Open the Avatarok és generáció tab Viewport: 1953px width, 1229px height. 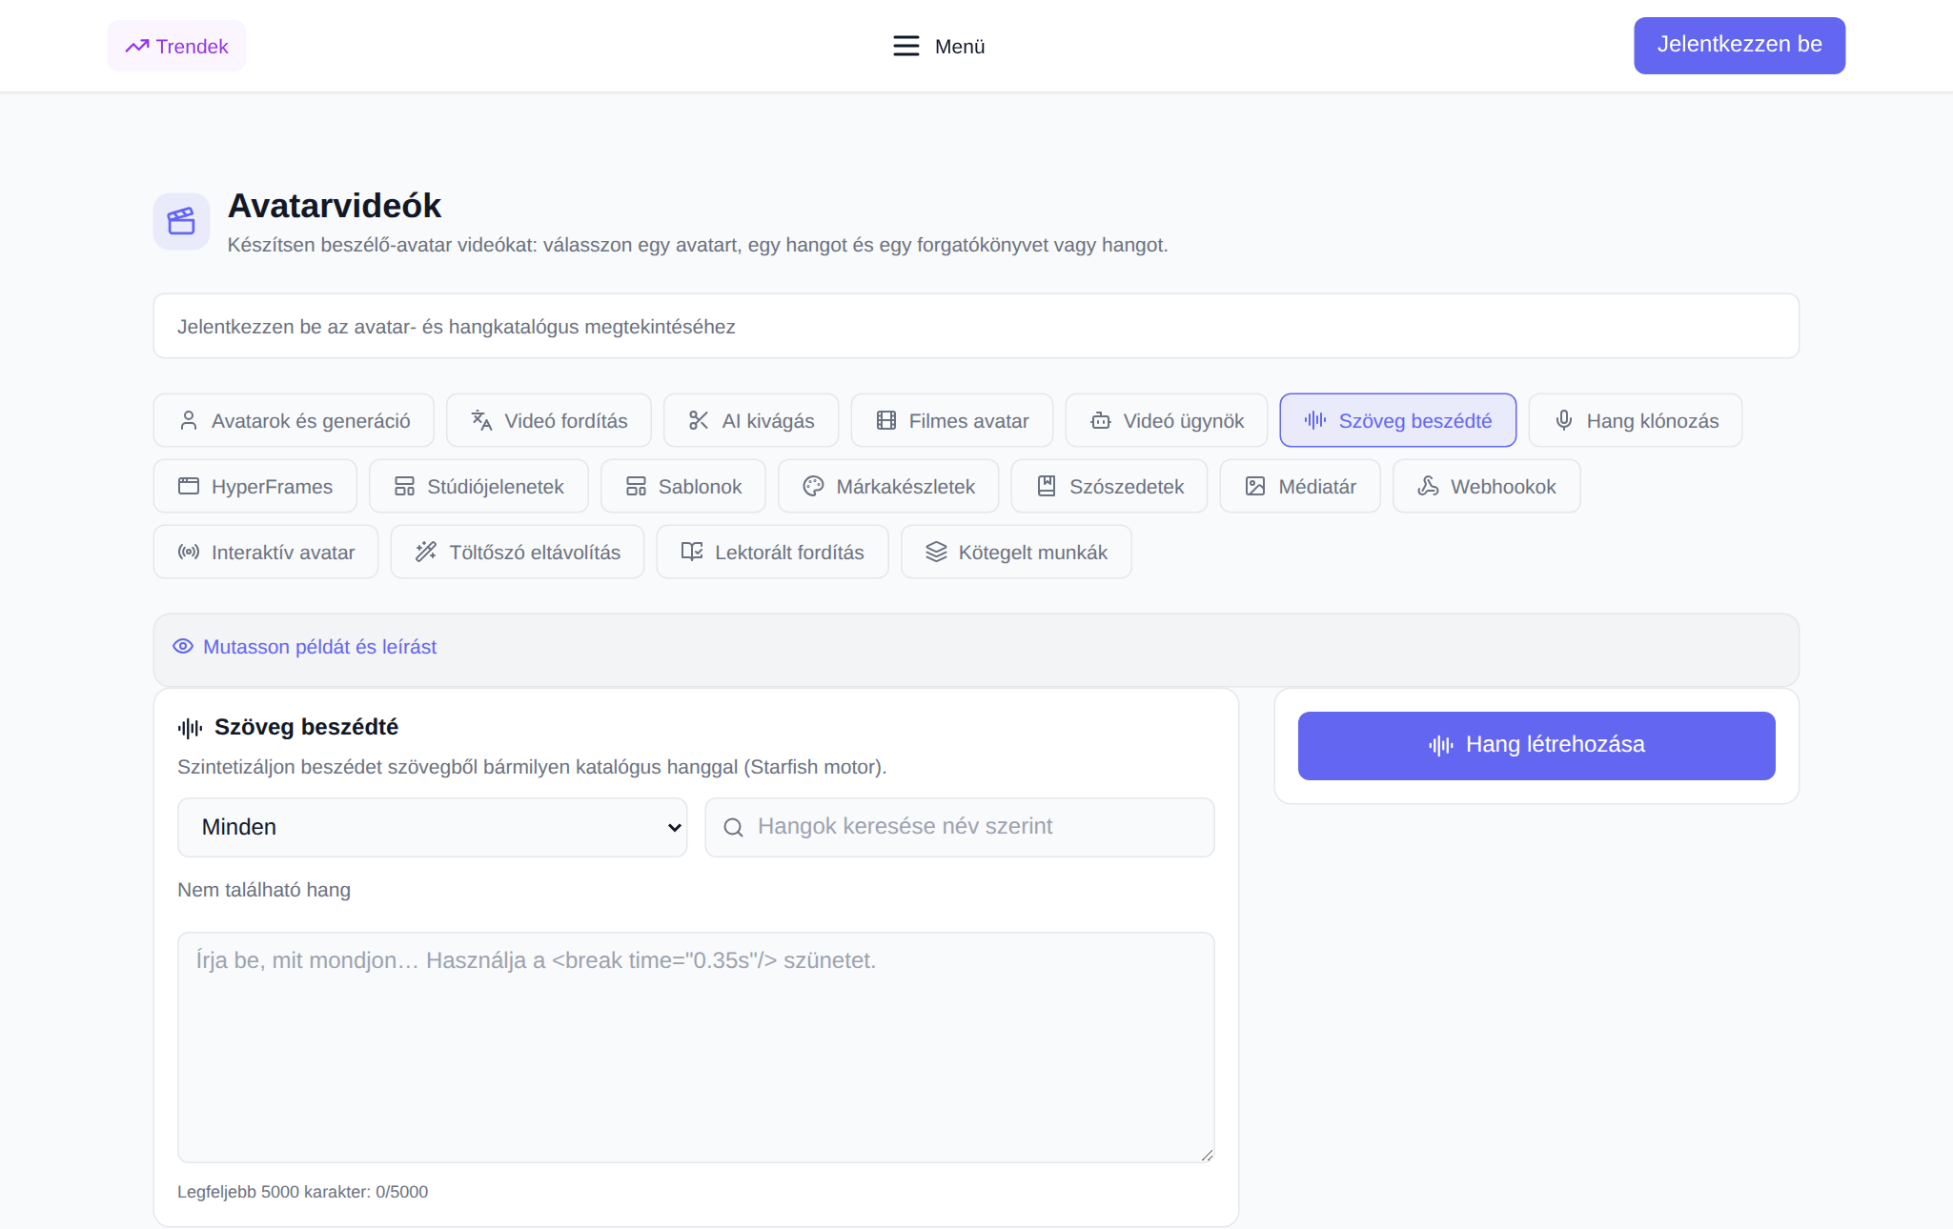click(x=294, y=420)
